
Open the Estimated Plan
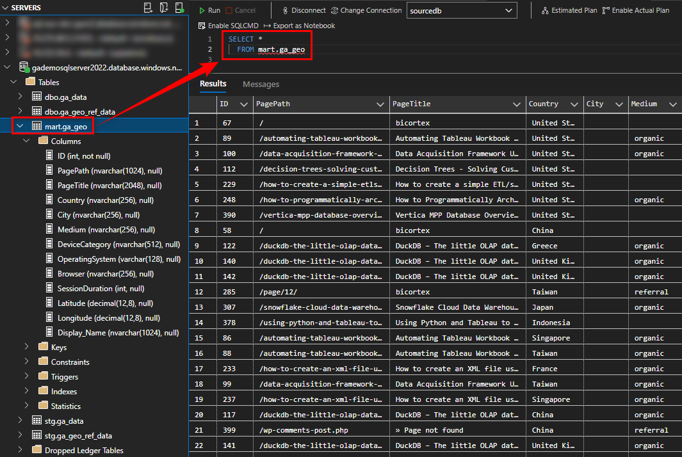(569, 10)
